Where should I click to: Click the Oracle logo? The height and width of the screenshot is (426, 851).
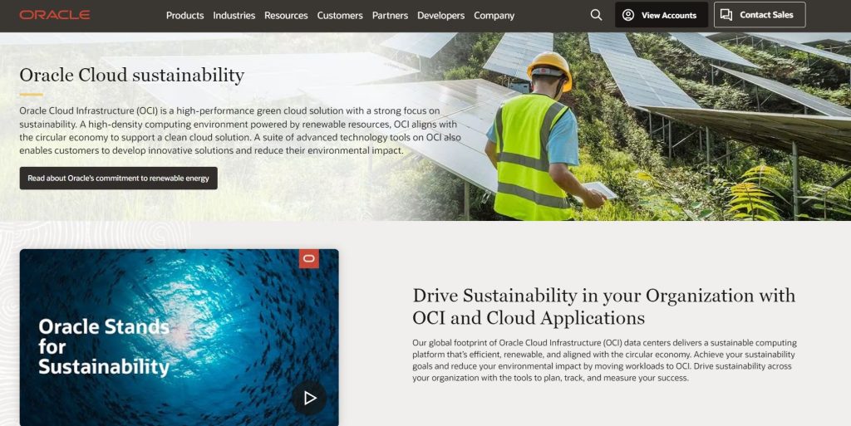coord(55,15)
